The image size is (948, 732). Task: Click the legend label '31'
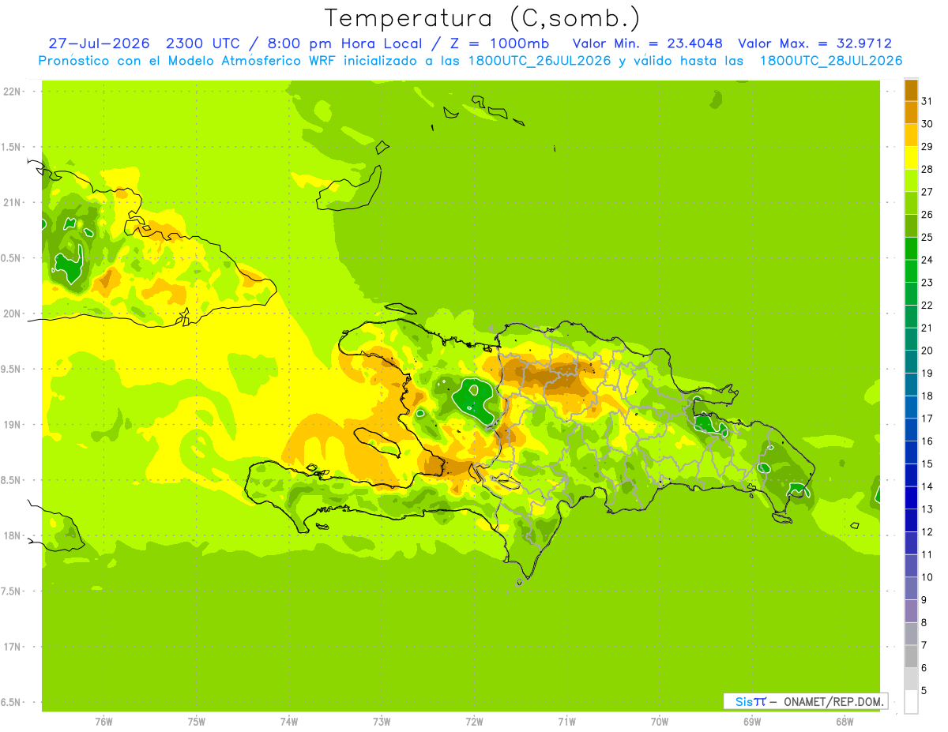(927, 101)
